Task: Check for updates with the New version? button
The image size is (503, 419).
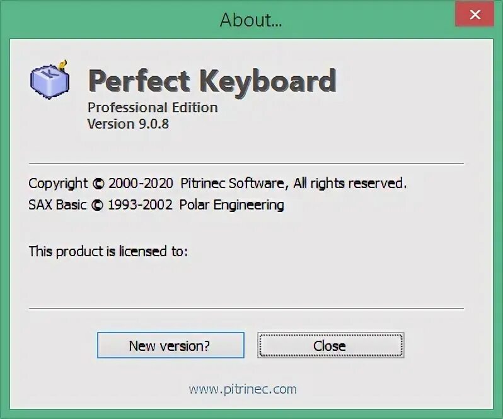Action: 171,345
